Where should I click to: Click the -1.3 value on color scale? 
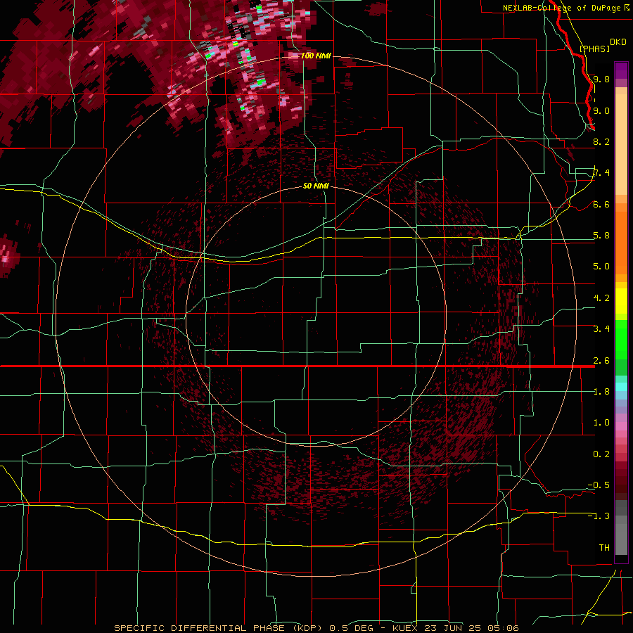[599, 516]
